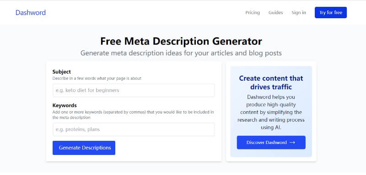The width and height of the screenshot is (366, 175).
Task: Click the subtitle about generating meta description ideas
Action: (181, 53)
